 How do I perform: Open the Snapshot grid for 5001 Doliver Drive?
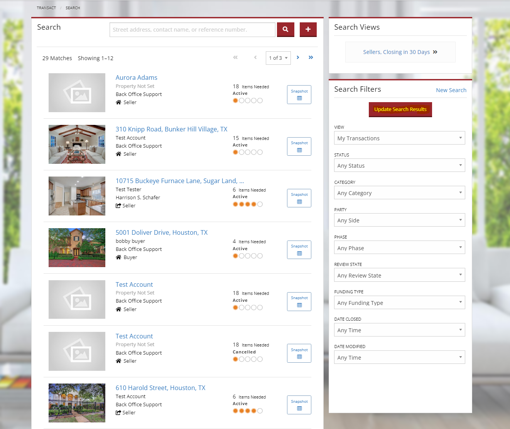click(299, 250)
